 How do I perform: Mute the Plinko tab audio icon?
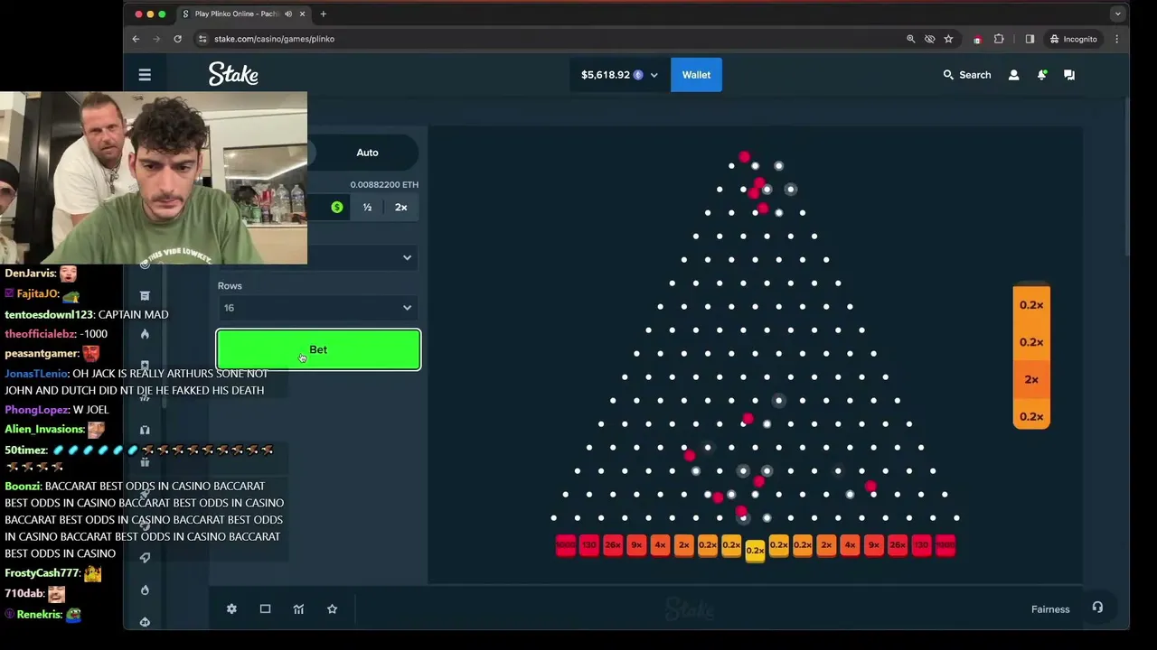(x=288, y=14)
